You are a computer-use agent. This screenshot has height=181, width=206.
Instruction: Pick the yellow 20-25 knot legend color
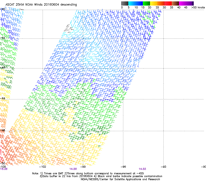154,3
